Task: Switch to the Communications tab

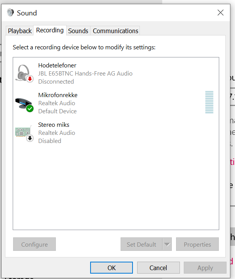Action: point(115,31)
